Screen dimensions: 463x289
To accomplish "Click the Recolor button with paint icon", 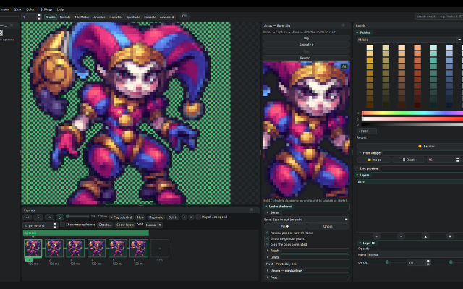I will (426, 147).
